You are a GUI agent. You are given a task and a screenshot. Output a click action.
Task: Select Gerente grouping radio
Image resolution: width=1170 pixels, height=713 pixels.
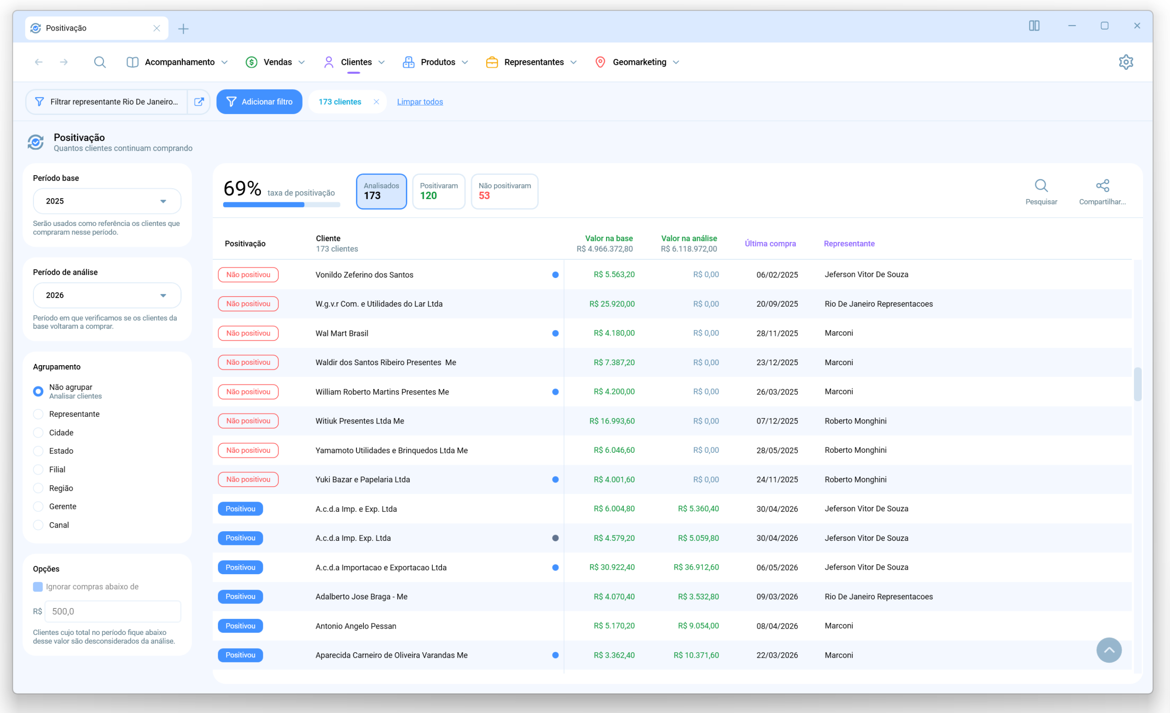coord(38,506)
